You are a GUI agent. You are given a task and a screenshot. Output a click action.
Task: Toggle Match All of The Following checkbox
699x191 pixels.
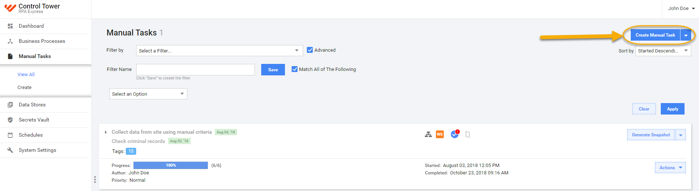click(295, 69)
